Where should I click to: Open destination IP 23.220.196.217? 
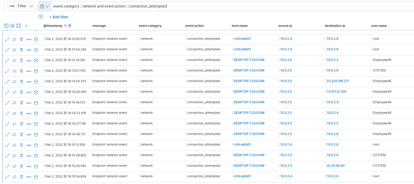click(338, 81)
